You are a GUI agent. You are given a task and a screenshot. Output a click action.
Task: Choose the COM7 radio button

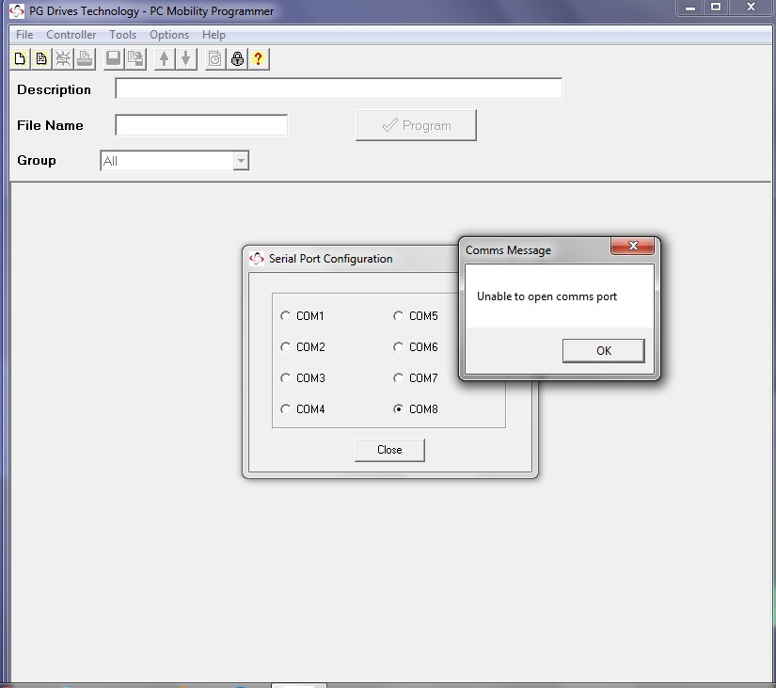coord(399,378)
